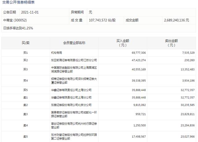Select sell amount 230,260
The image size is (198, 142).
coord(189,60)
